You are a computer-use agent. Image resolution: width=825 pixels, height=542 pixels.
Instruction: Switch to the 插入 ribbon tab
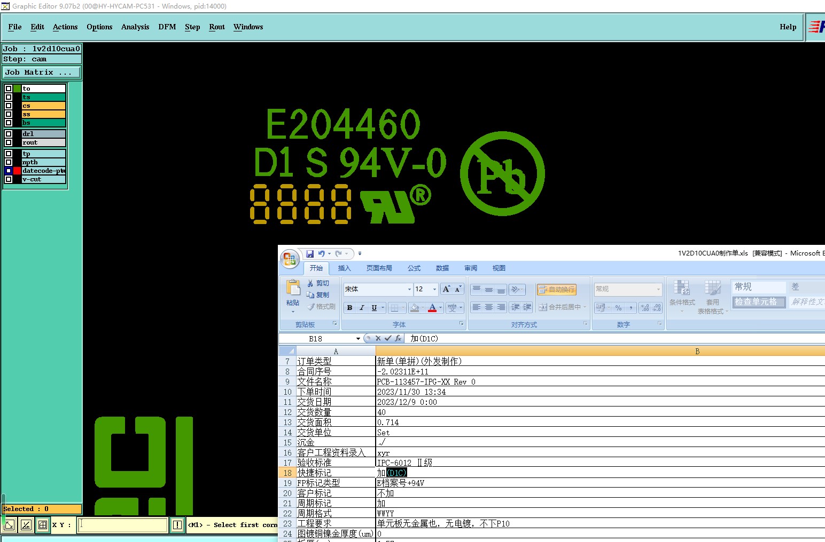point(345,268)
